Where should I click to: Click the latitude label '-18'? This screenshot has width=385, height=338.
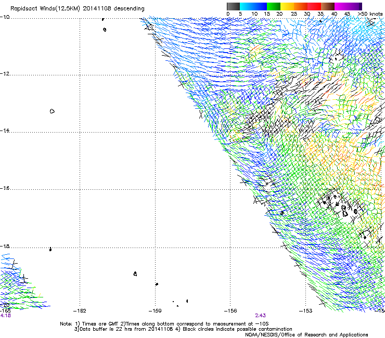(x=5, y=246)
